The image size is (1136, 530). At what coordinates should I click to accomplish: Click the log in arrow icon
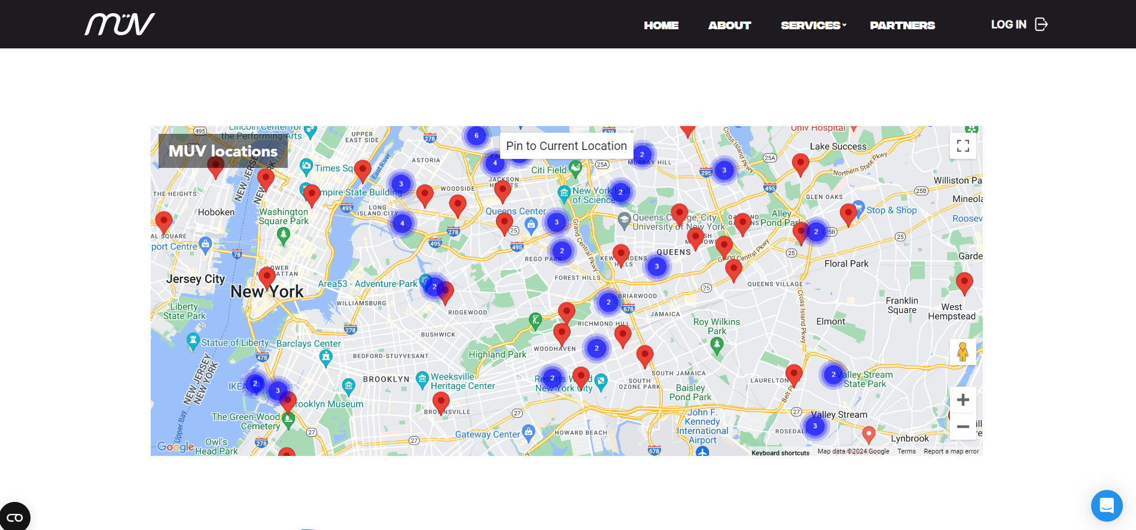[1041, 24]
